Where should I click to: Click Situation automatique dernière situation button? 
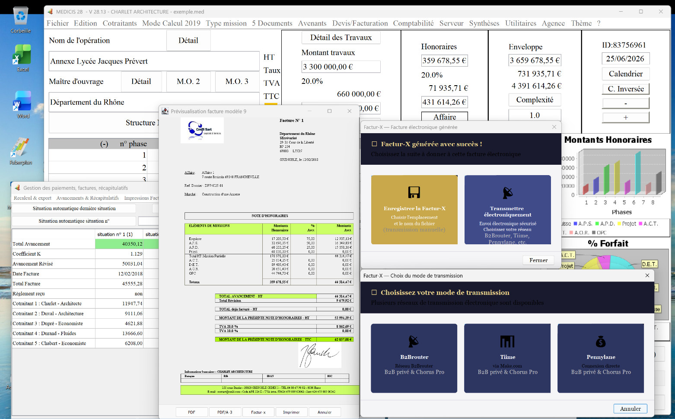pos(74,208)
